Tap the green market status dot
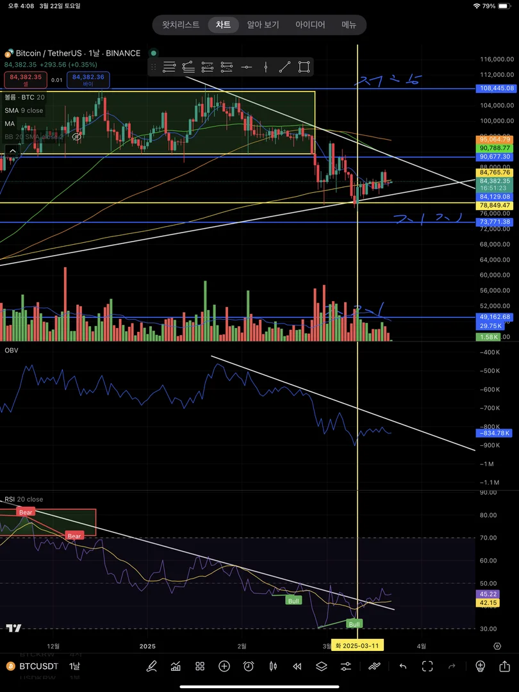The image size is (519, 692). click(154, 53)
